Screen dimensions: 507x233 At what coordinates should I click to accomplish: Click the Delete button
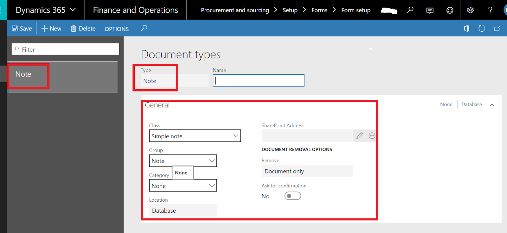[x=83, y=28]
